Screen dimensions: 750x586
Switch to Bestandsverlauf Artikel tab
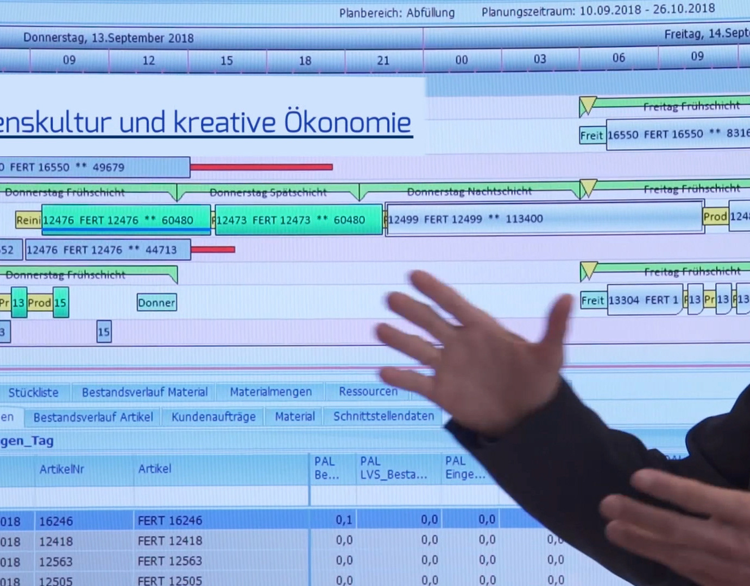pos(93,417)
